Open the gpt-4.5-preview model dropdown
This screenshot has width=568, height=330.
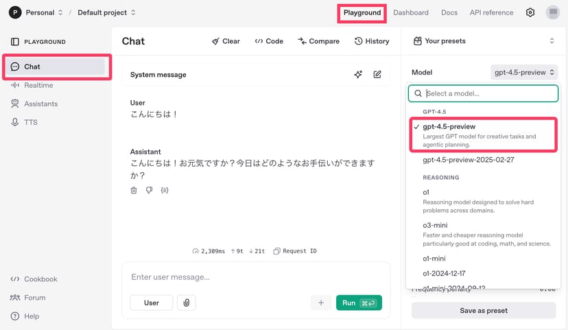click(524, 72)
